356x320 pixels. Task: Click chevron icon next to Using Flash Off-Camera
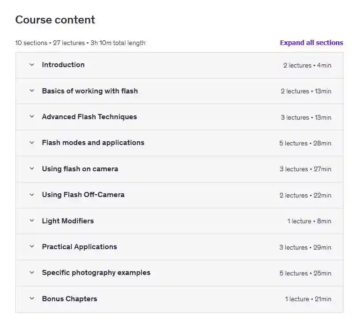[32, 195]
